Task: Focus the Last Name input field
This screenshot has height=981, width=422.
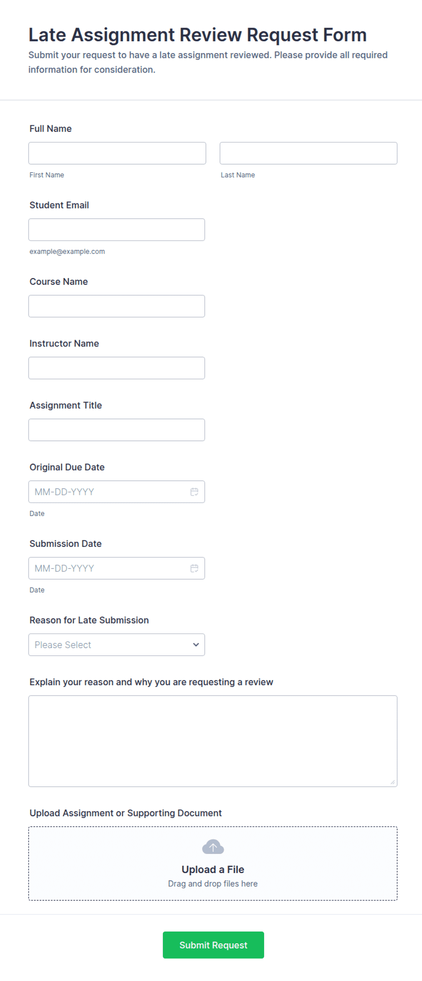Action: (x=309, y=153)
